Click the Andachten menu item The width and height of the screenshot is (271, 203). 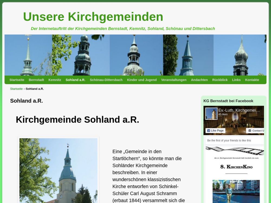point(199,80)
